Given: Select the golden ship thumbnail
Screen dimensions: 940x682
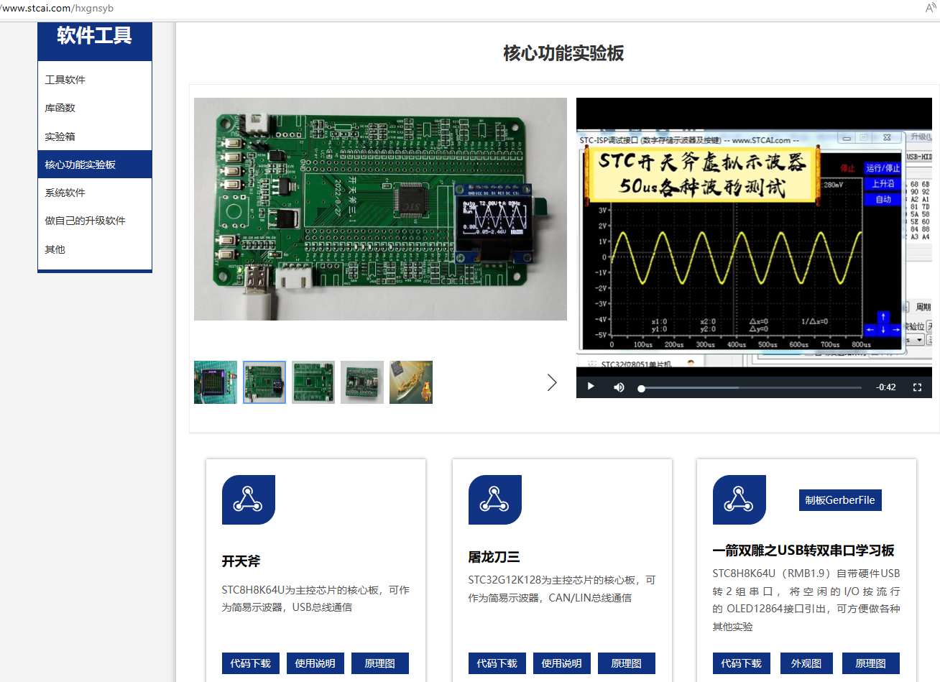Looking at the screenshot, I should (x=411, y=382).
